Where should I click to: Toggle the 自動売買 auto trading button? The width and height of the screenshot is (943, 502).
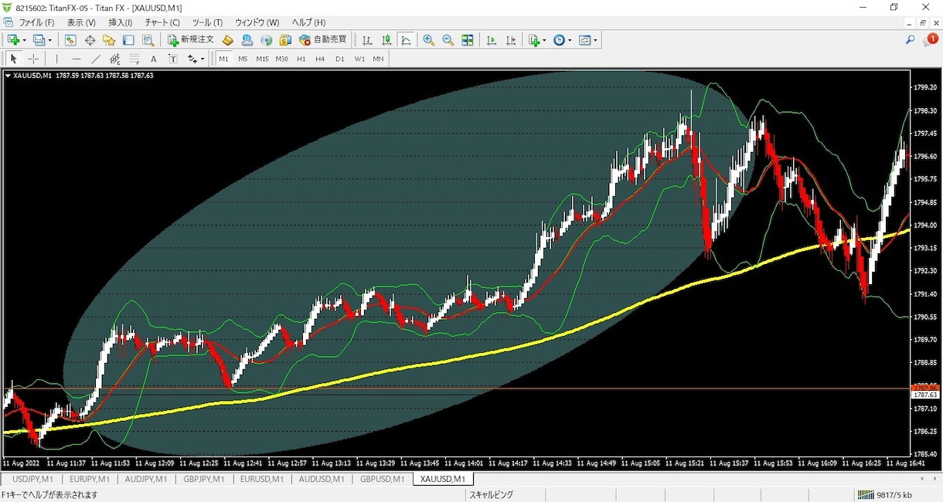point(323,40)
